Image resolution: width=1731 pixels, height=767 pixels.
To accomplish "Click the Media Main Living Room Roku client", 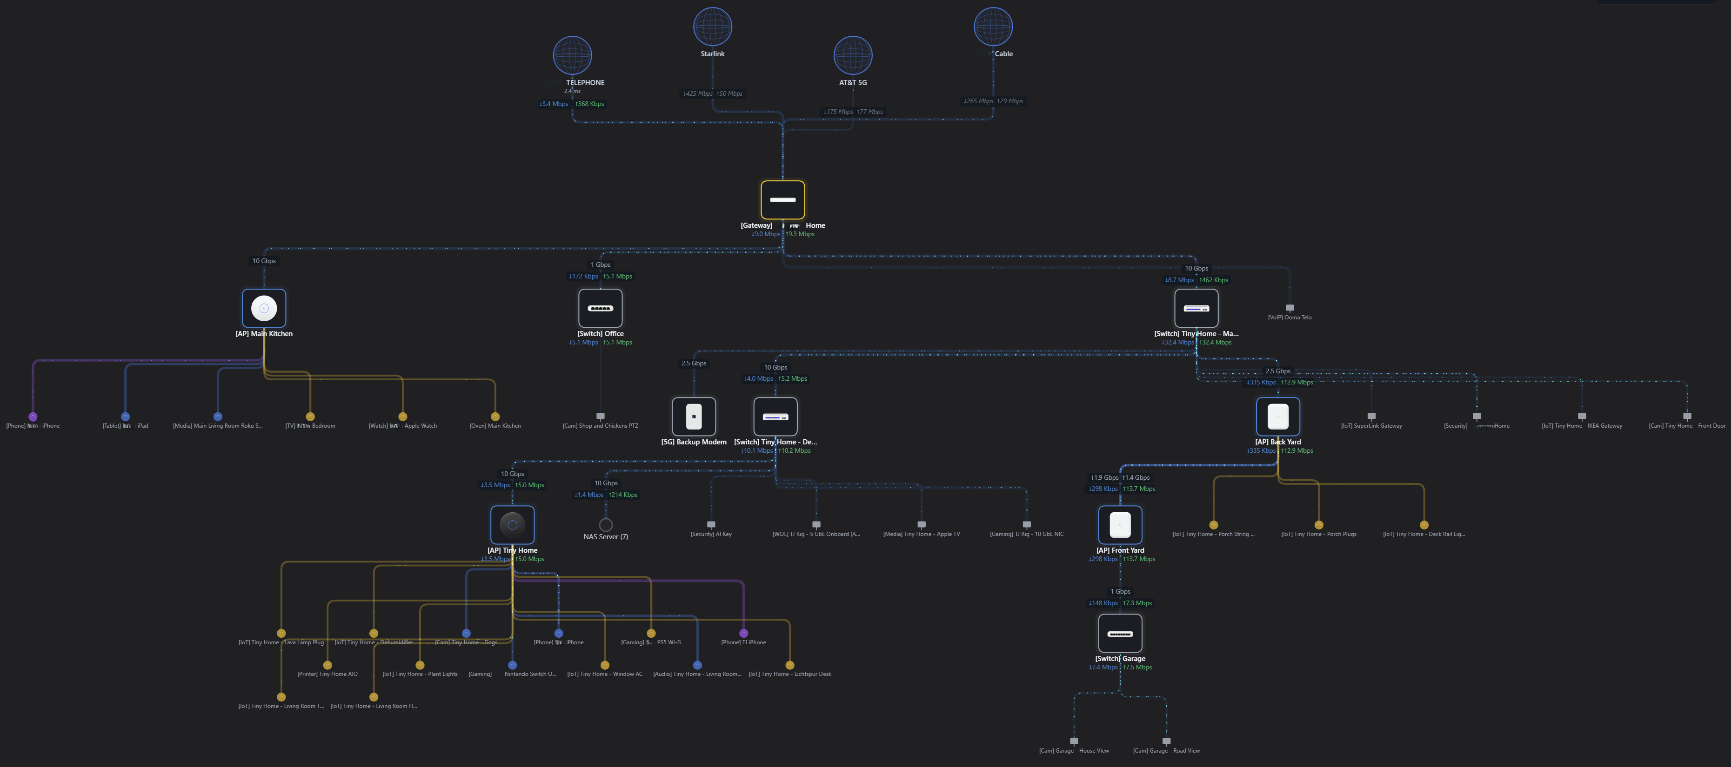I will click(x=218, y=417).
